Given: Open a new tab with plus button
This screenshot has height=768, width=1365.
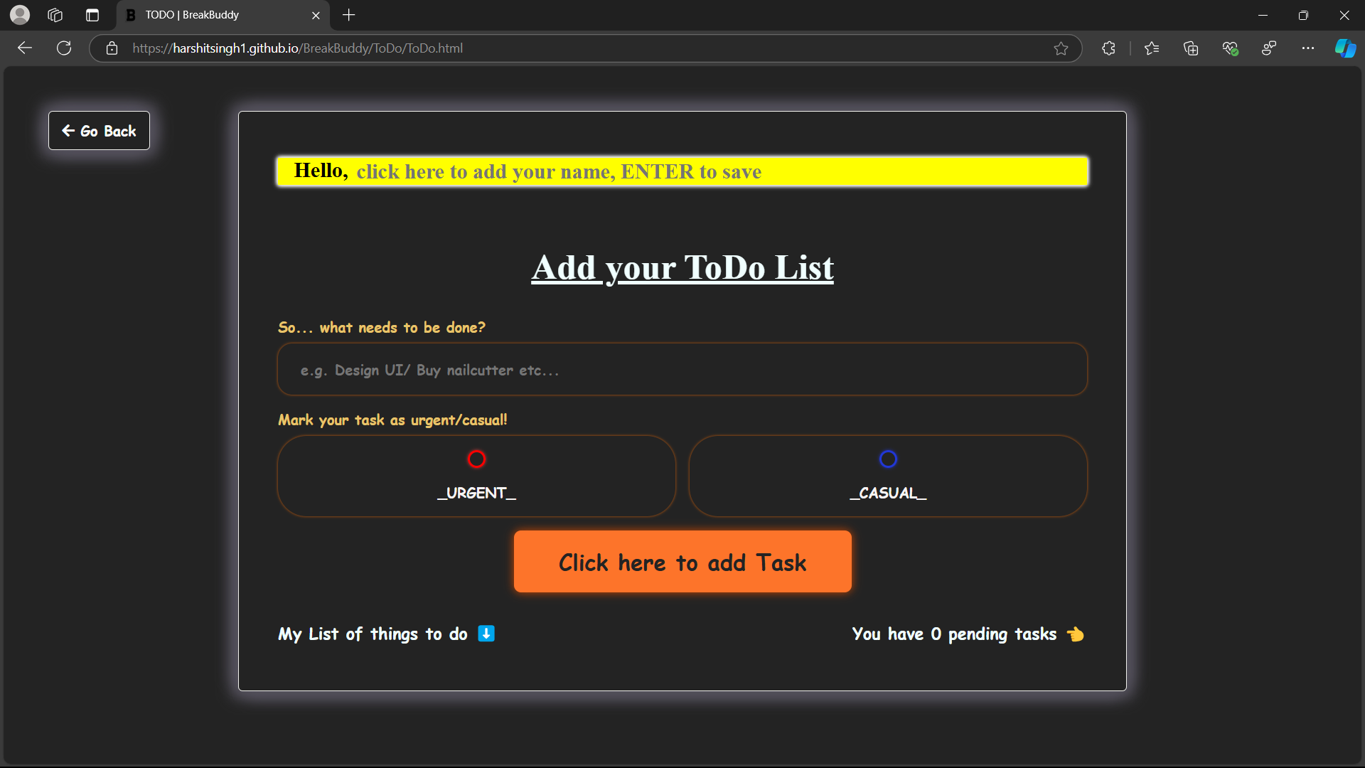Looking at the screenshot, I should click(348, 15).
